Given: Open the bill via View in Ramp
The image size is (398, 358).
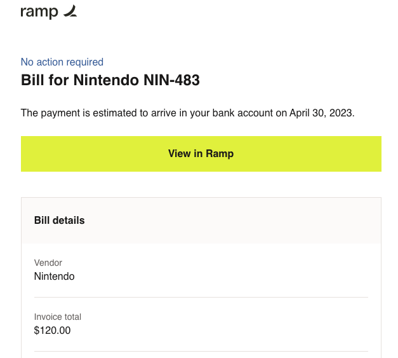Looking at the screenshot, I should 201,154.
